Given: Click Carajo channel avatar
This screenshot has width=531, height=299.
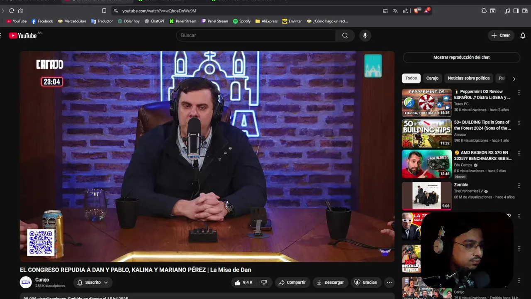Looking at the screenshot, I should (26, 282).
